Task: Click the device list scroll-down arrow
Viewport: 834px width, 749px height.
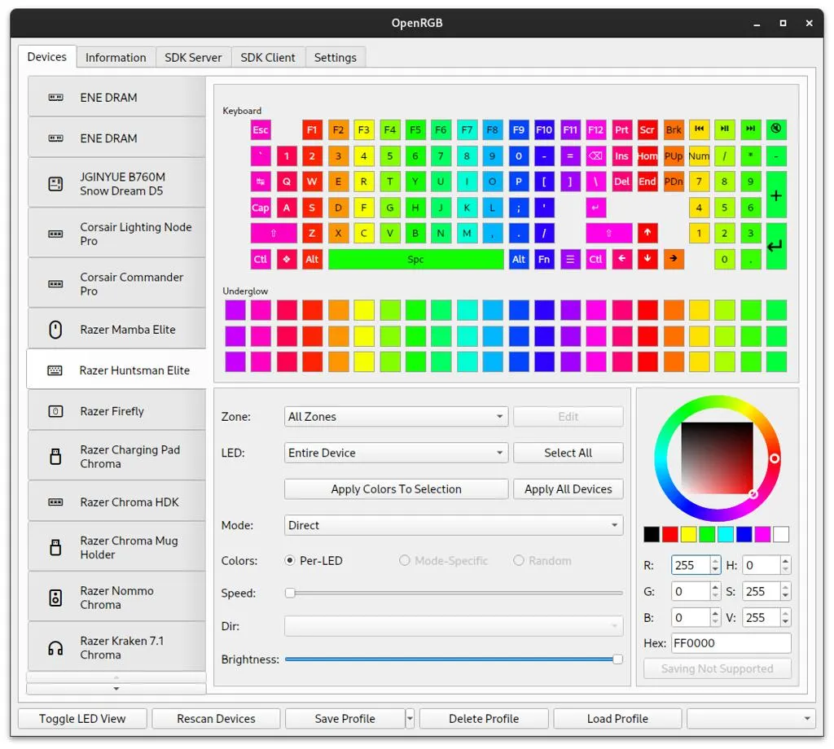Action: tap(116, 689)
